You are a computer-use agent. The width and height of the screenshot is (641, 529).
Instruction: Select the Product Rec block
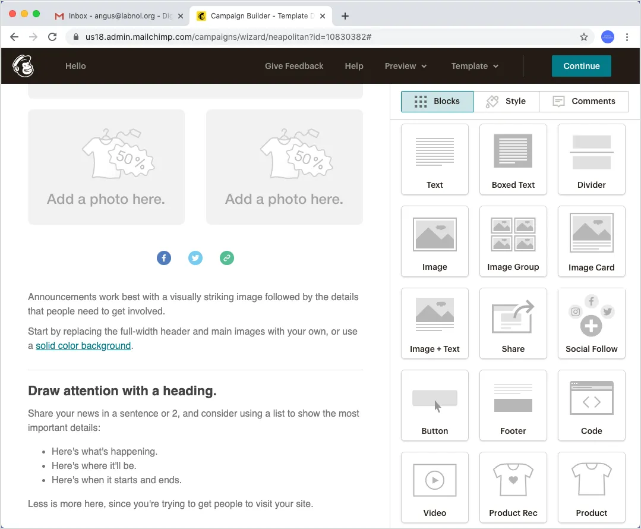[513, 487]
